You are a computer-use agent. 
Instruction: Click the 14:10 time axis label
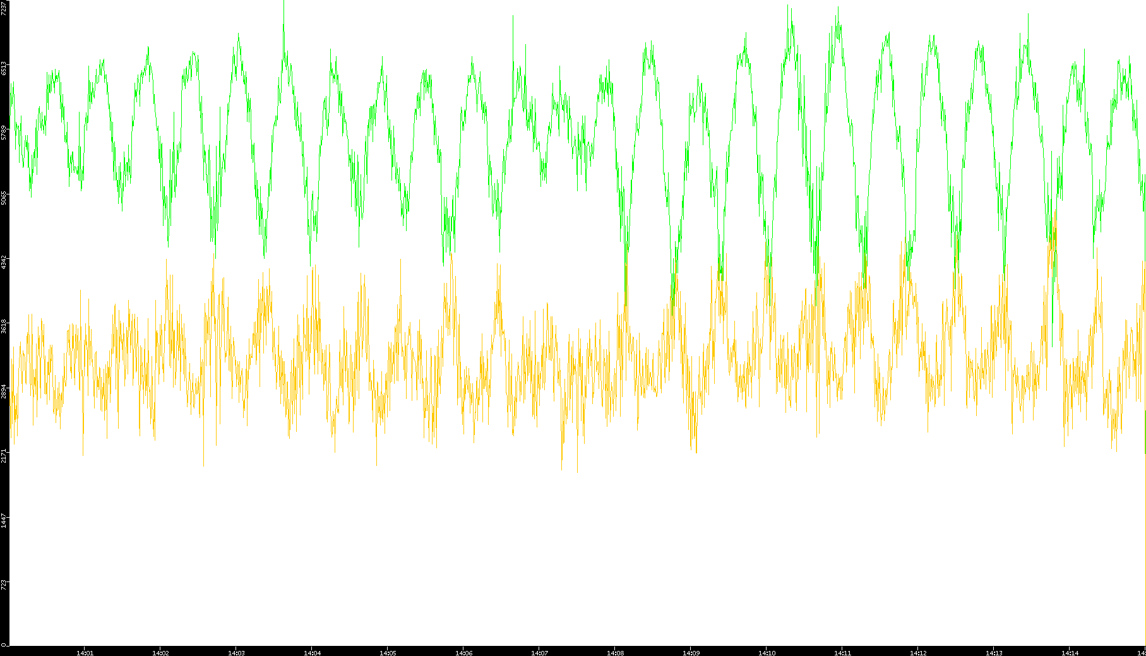tap(767, 652)
